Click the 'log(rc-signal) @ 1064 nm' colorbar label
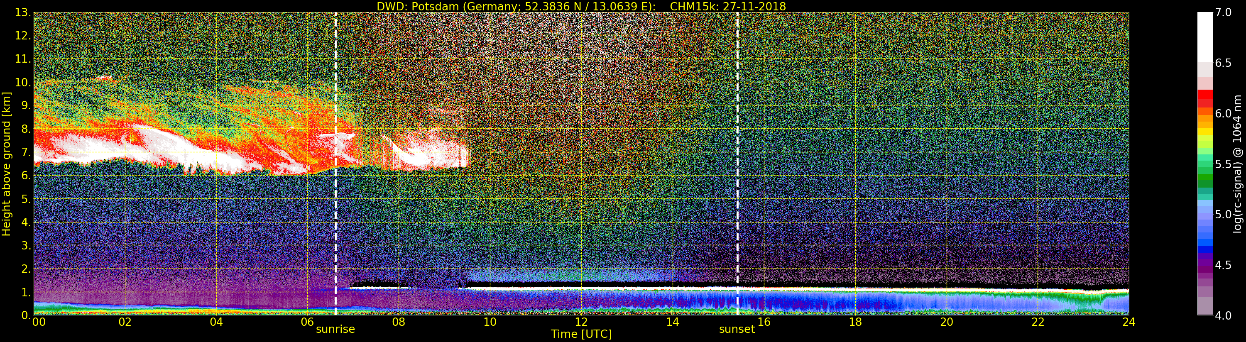1246x342 pixels. click(x=1237, y=164)
